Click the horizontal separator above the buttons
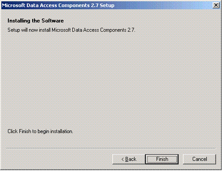 (111, 149)
